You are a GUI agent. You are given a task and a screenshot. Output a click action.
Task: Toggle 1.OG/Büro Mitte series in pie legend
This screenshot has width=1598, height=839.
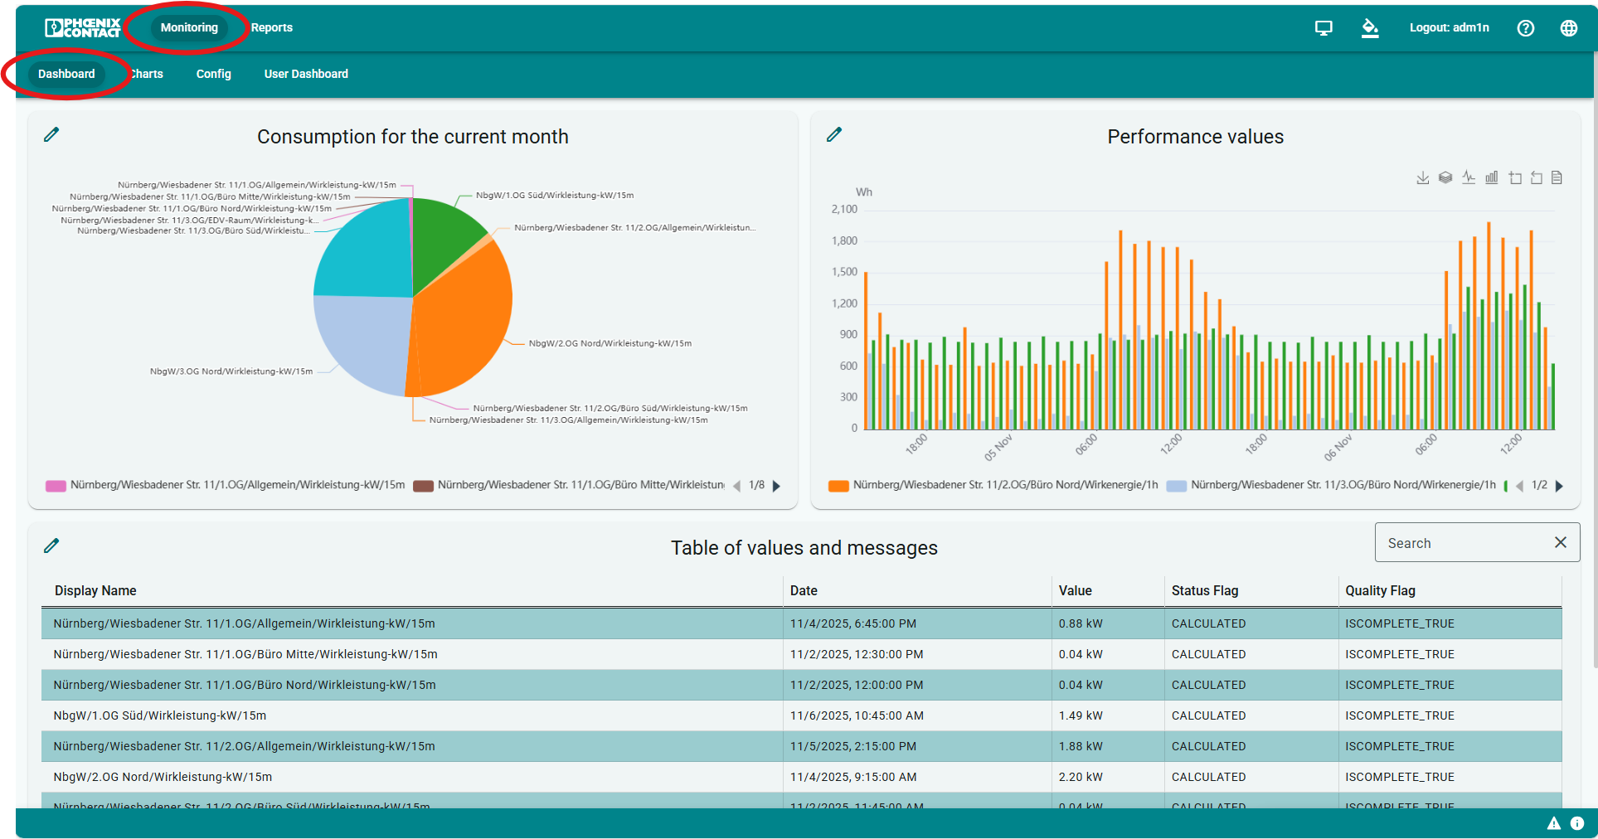pos(569,485)
